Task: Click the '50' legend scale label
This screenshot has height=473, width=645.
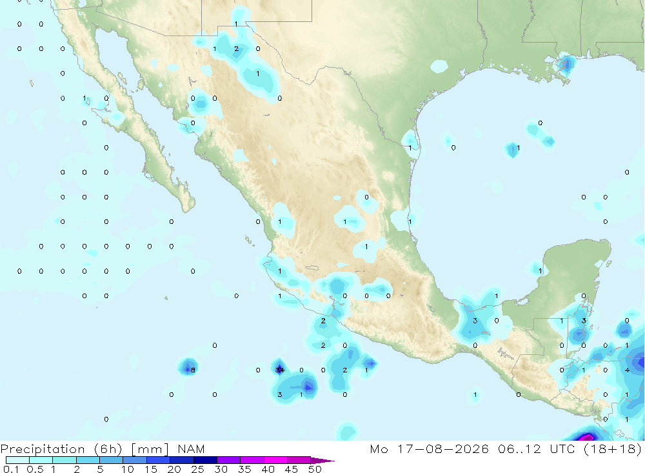Action: click(315, 469)
